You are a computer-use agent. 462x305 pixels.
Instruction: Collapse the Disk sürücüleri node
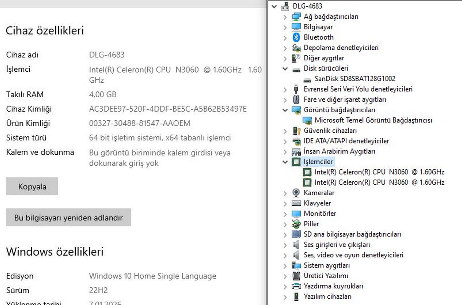pyautogui.click(x=285, y=69)
